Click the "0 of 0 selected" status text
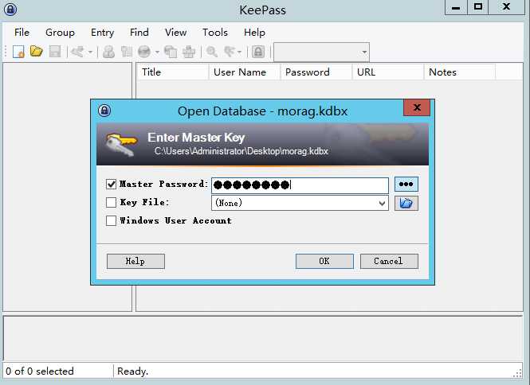 pyautogui.click(x=40, y=371)
